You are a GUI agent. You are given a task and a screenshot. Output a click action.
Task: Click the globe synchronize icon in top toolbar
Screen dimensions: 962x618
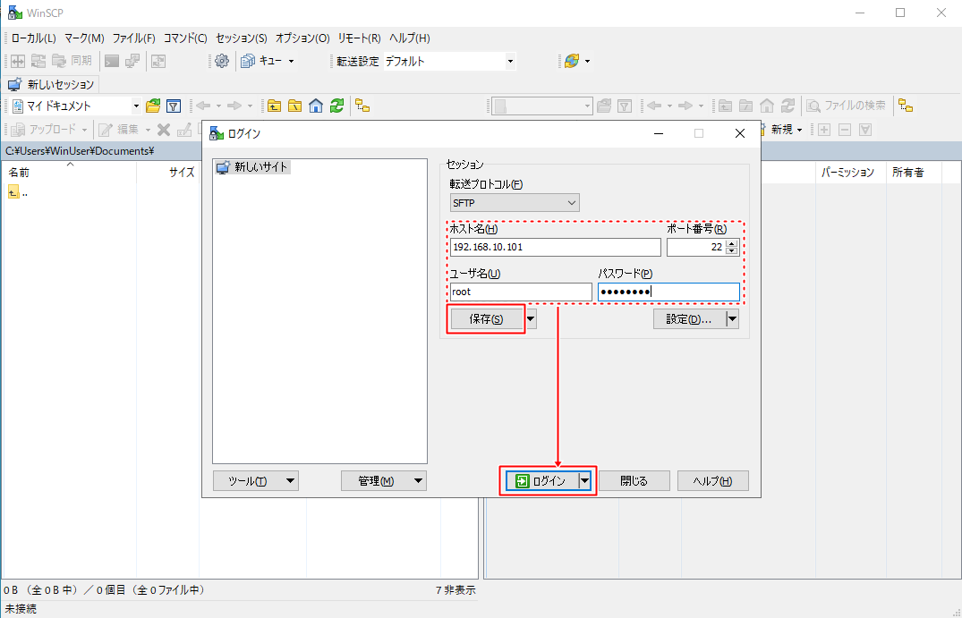pos(571,61)
